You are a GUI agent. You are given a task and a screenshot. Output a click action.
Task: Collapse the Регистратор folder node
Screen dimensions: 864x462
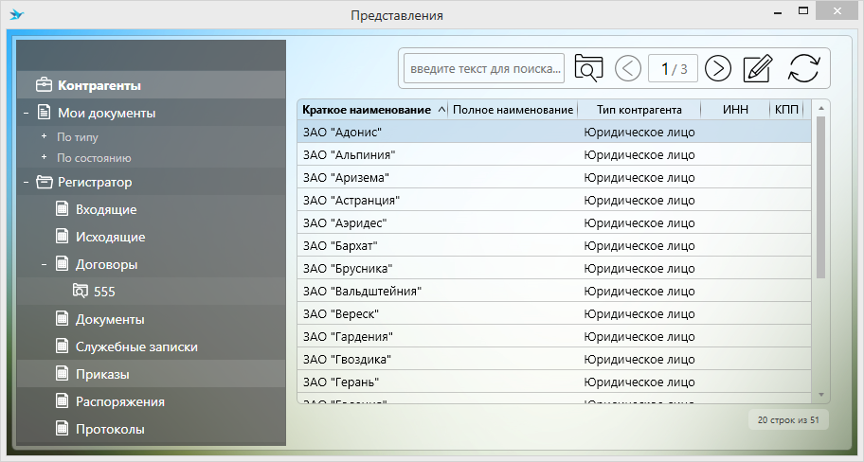click(26, 182)
